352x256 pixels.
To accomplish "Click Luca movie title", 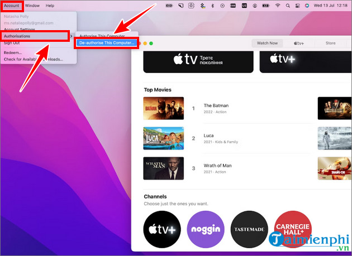I will [208, 136].
